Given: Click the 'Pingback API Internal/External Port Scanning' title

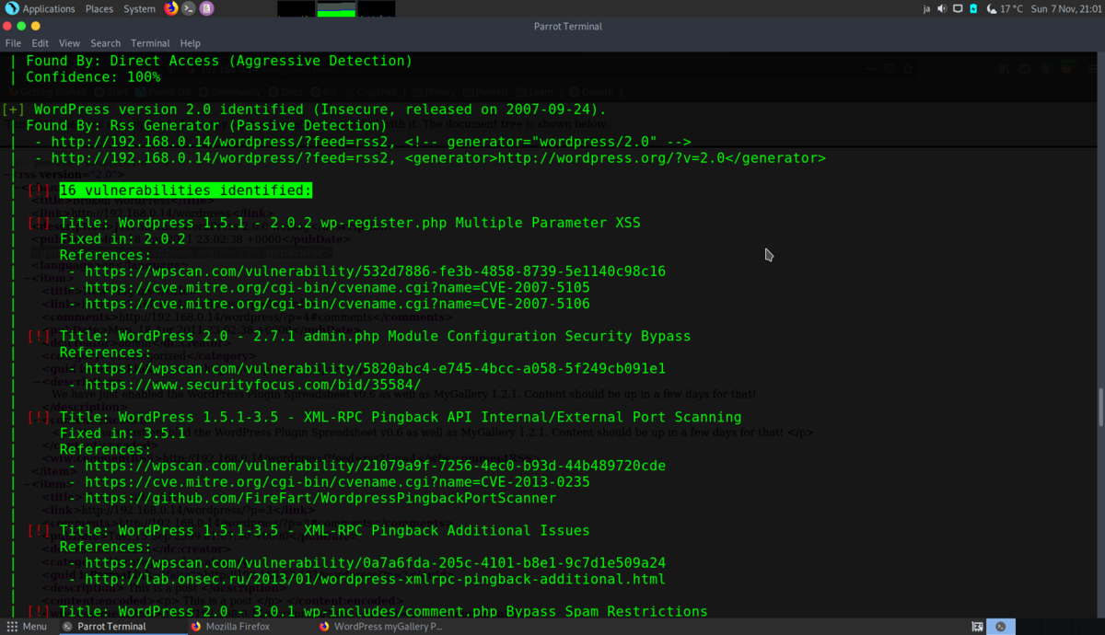Looking at the screenshot, I should click(401, 417).
